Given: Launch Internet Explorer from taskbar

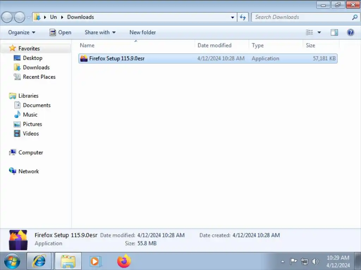Looking at the screenshot, I should (39, 261).
